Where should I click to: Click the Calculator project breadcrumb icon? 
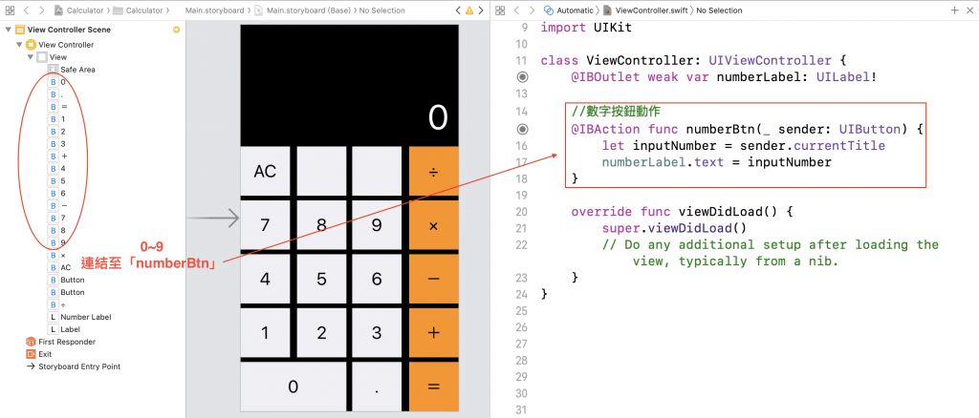(x=58, y=10)
